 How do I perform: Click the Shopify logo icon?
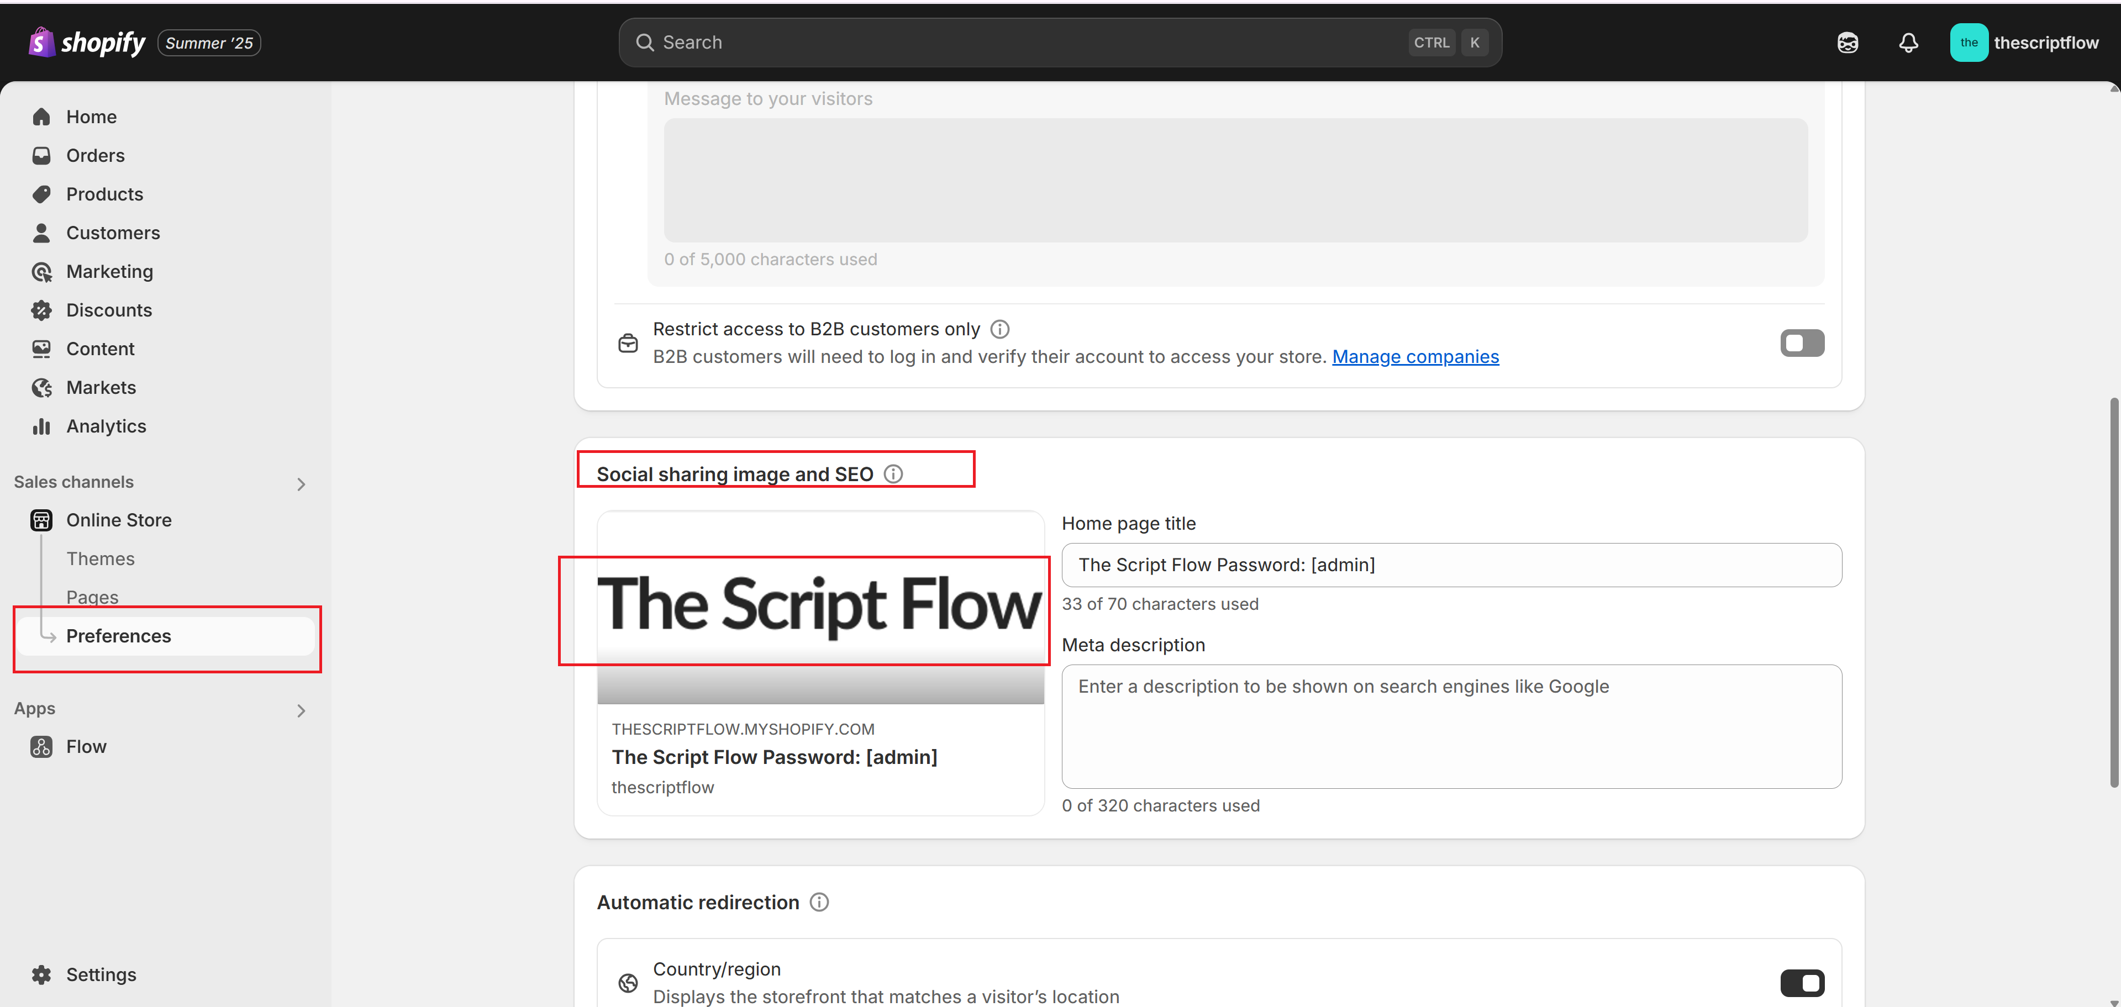(x=41, y=43)
